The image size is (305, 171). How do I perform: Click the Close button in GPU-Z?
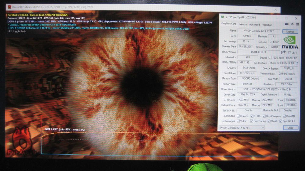[290, 128]
